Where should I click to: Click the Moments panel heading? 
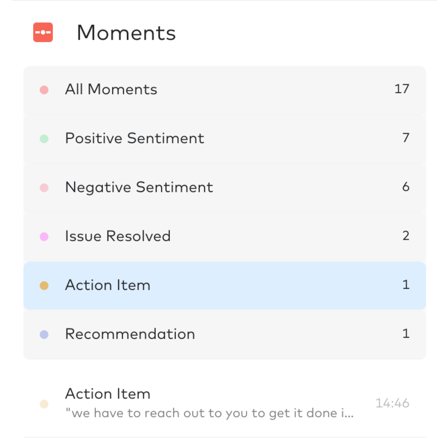[x=126, y=33]
